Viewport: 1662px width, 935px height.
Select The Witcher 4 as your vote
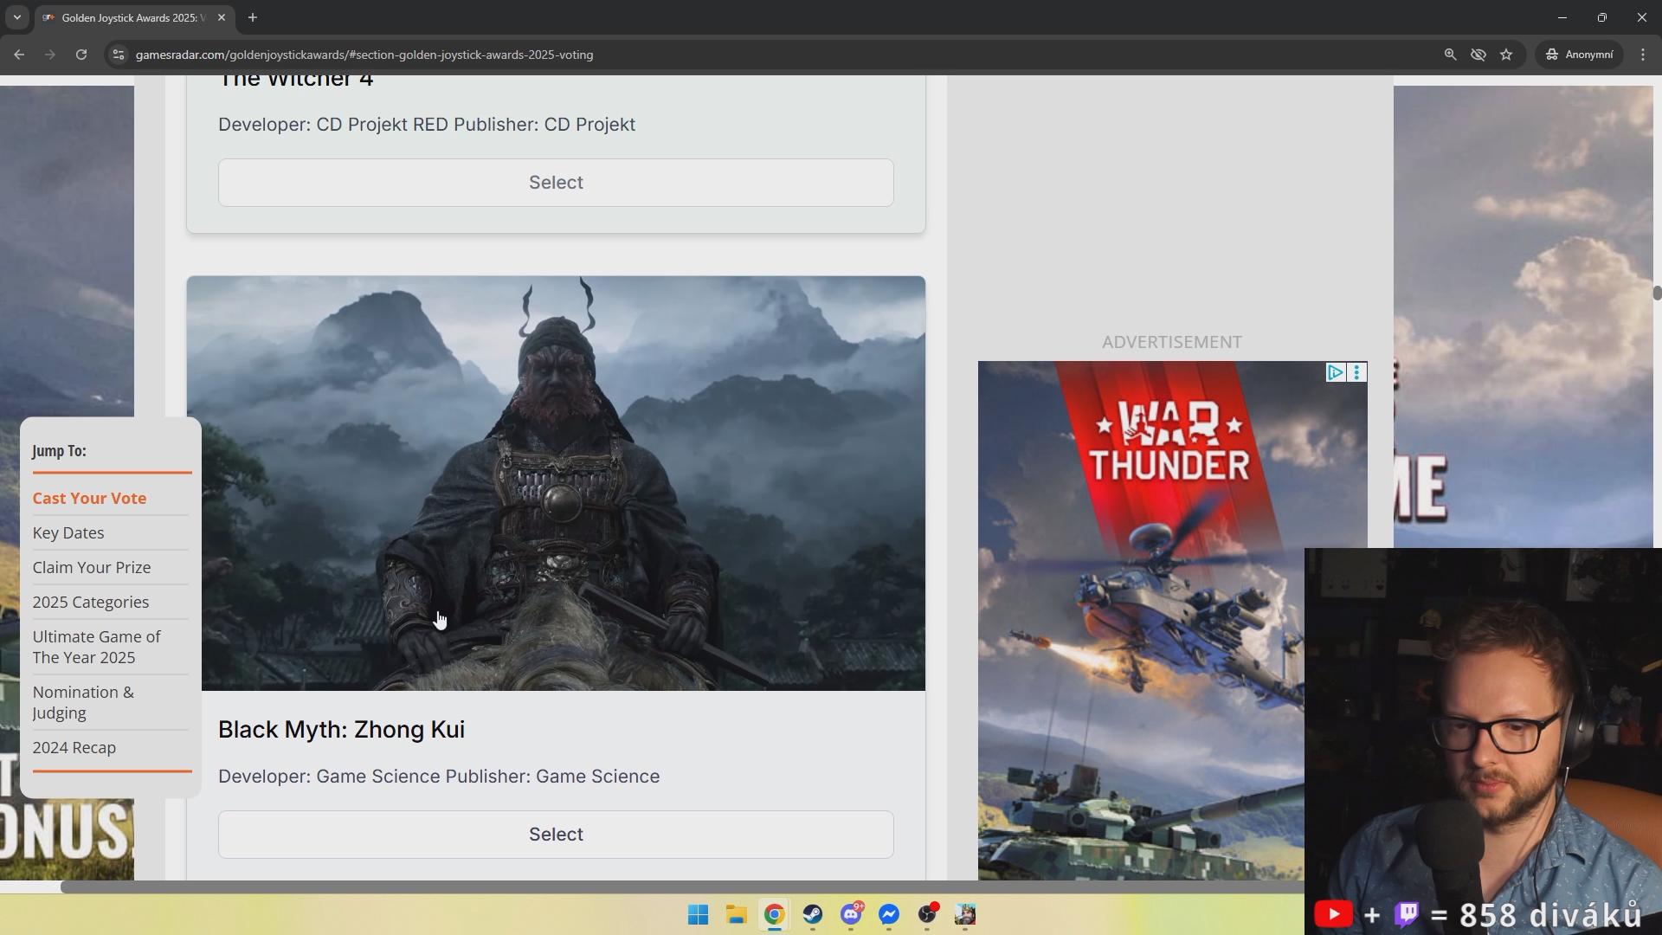[556, 183]
